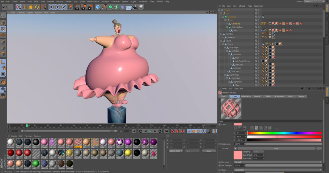The height and width of the screenshot is (173, 329).
Task: Collapse the Left Foot tree node
Action: coord(229,54)
